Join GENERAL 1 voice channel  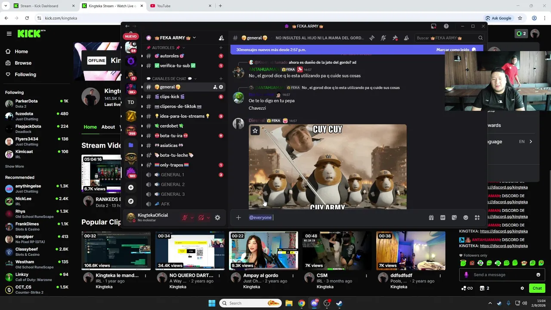pyautogui.click(x=184, y=175)
